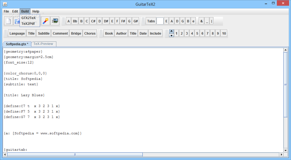
Task: Click fret number 7 button
Action: (207, 34)
